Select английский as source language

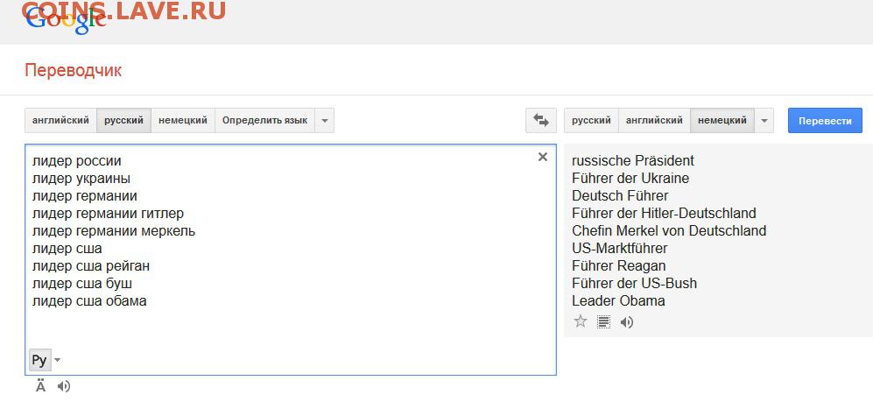click(x=60, y=120)
